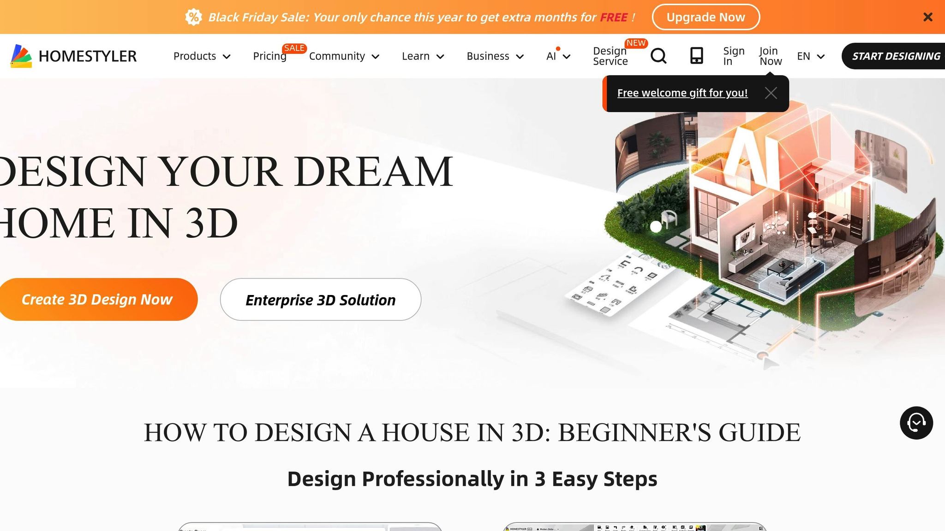Open the EN language selector
The height and width of the screenshot is (531, 945).
click(x=810, y=56)
